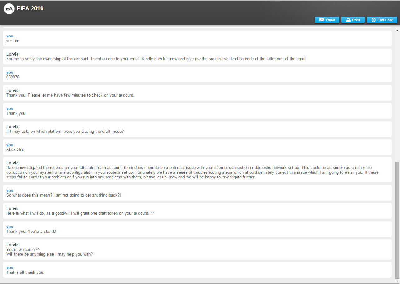This screenshot has width=400, height=284.
Task: Click the Print button
Action: coord(353,20)
